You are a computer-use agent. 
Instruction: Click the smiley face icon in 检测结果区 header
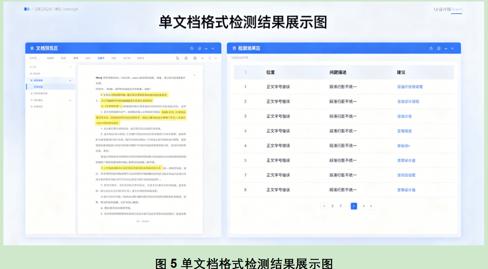pos(439,48)
